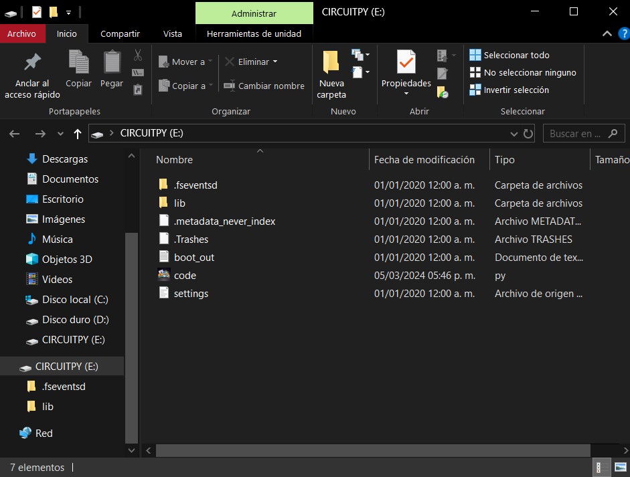This screenshot has height=477, width=630.
Task: Click the Properties icon in the title bar
Action: [37, 12]
